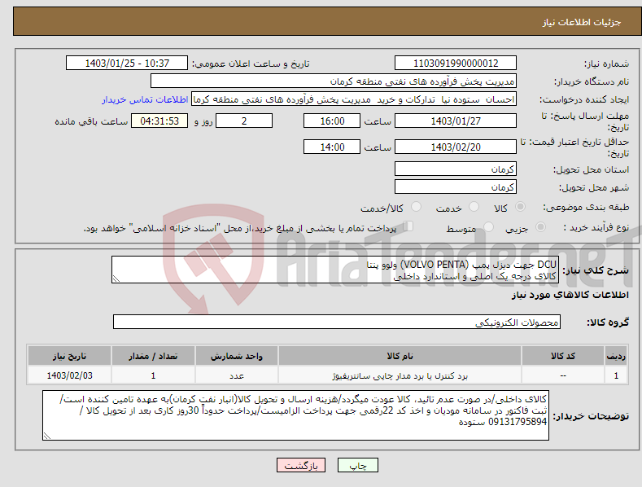The height and width of the screenshot is (487, 642).
Task: Click the response deadline time 16:00
Action: point(332,121)
